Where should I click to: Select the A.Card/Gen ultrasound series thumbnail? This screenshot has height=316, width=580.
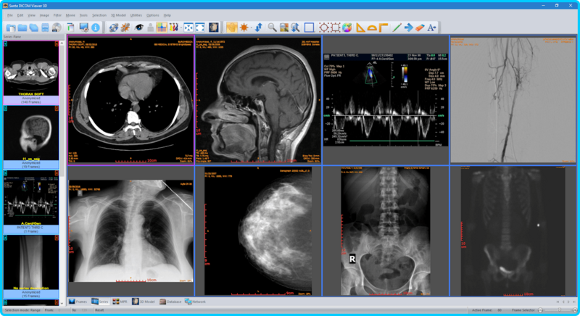click(x=31, y=201)
